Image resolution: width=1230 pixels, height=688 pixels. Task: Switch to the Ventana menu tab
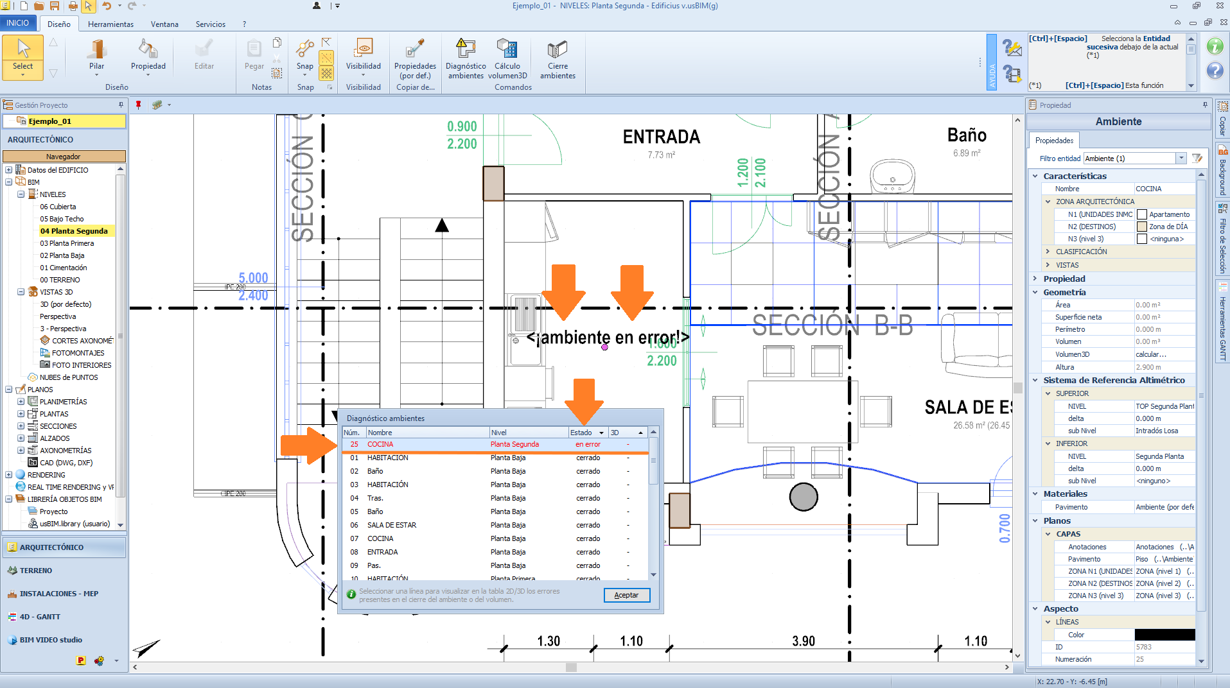[164, 24]
